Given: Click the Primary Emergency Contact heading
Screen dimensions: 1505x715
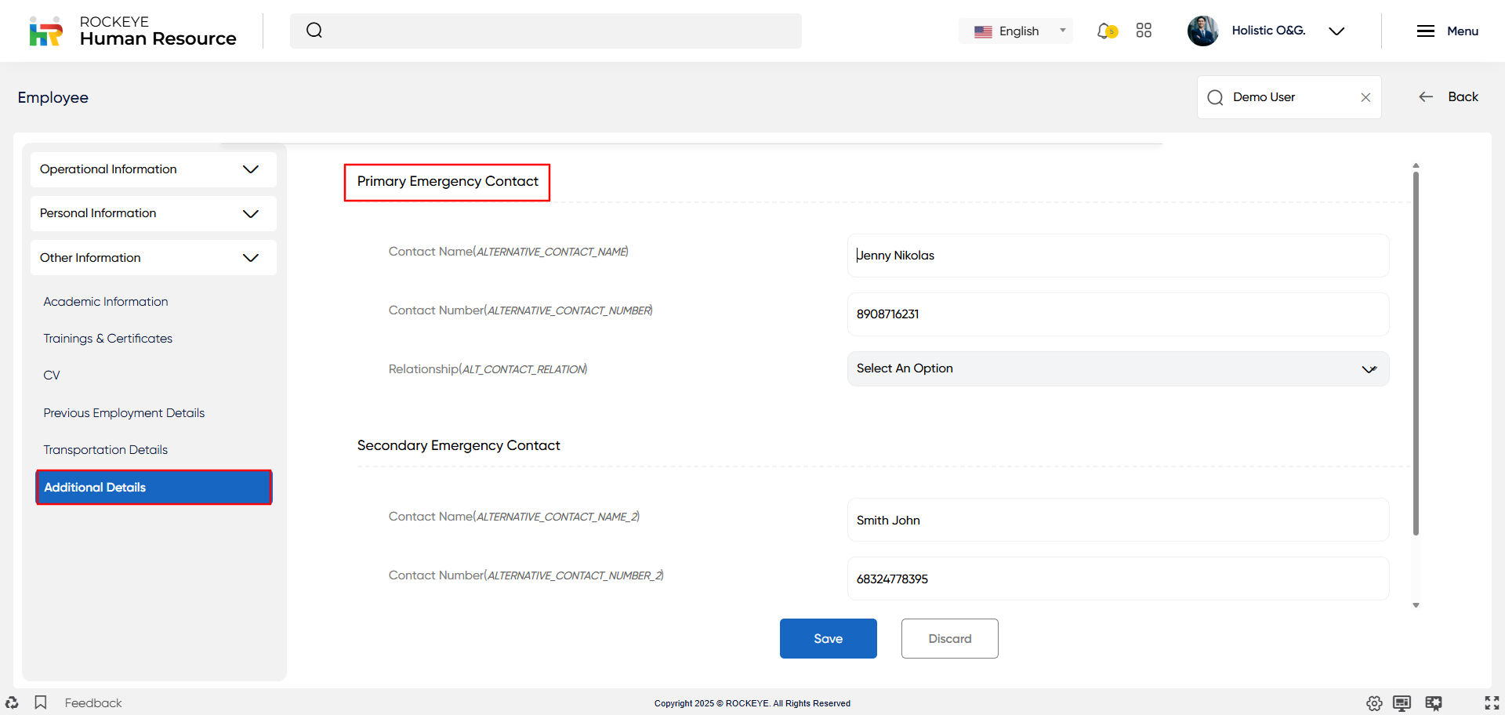Looking at the screenshot, I should coord(448,181).
